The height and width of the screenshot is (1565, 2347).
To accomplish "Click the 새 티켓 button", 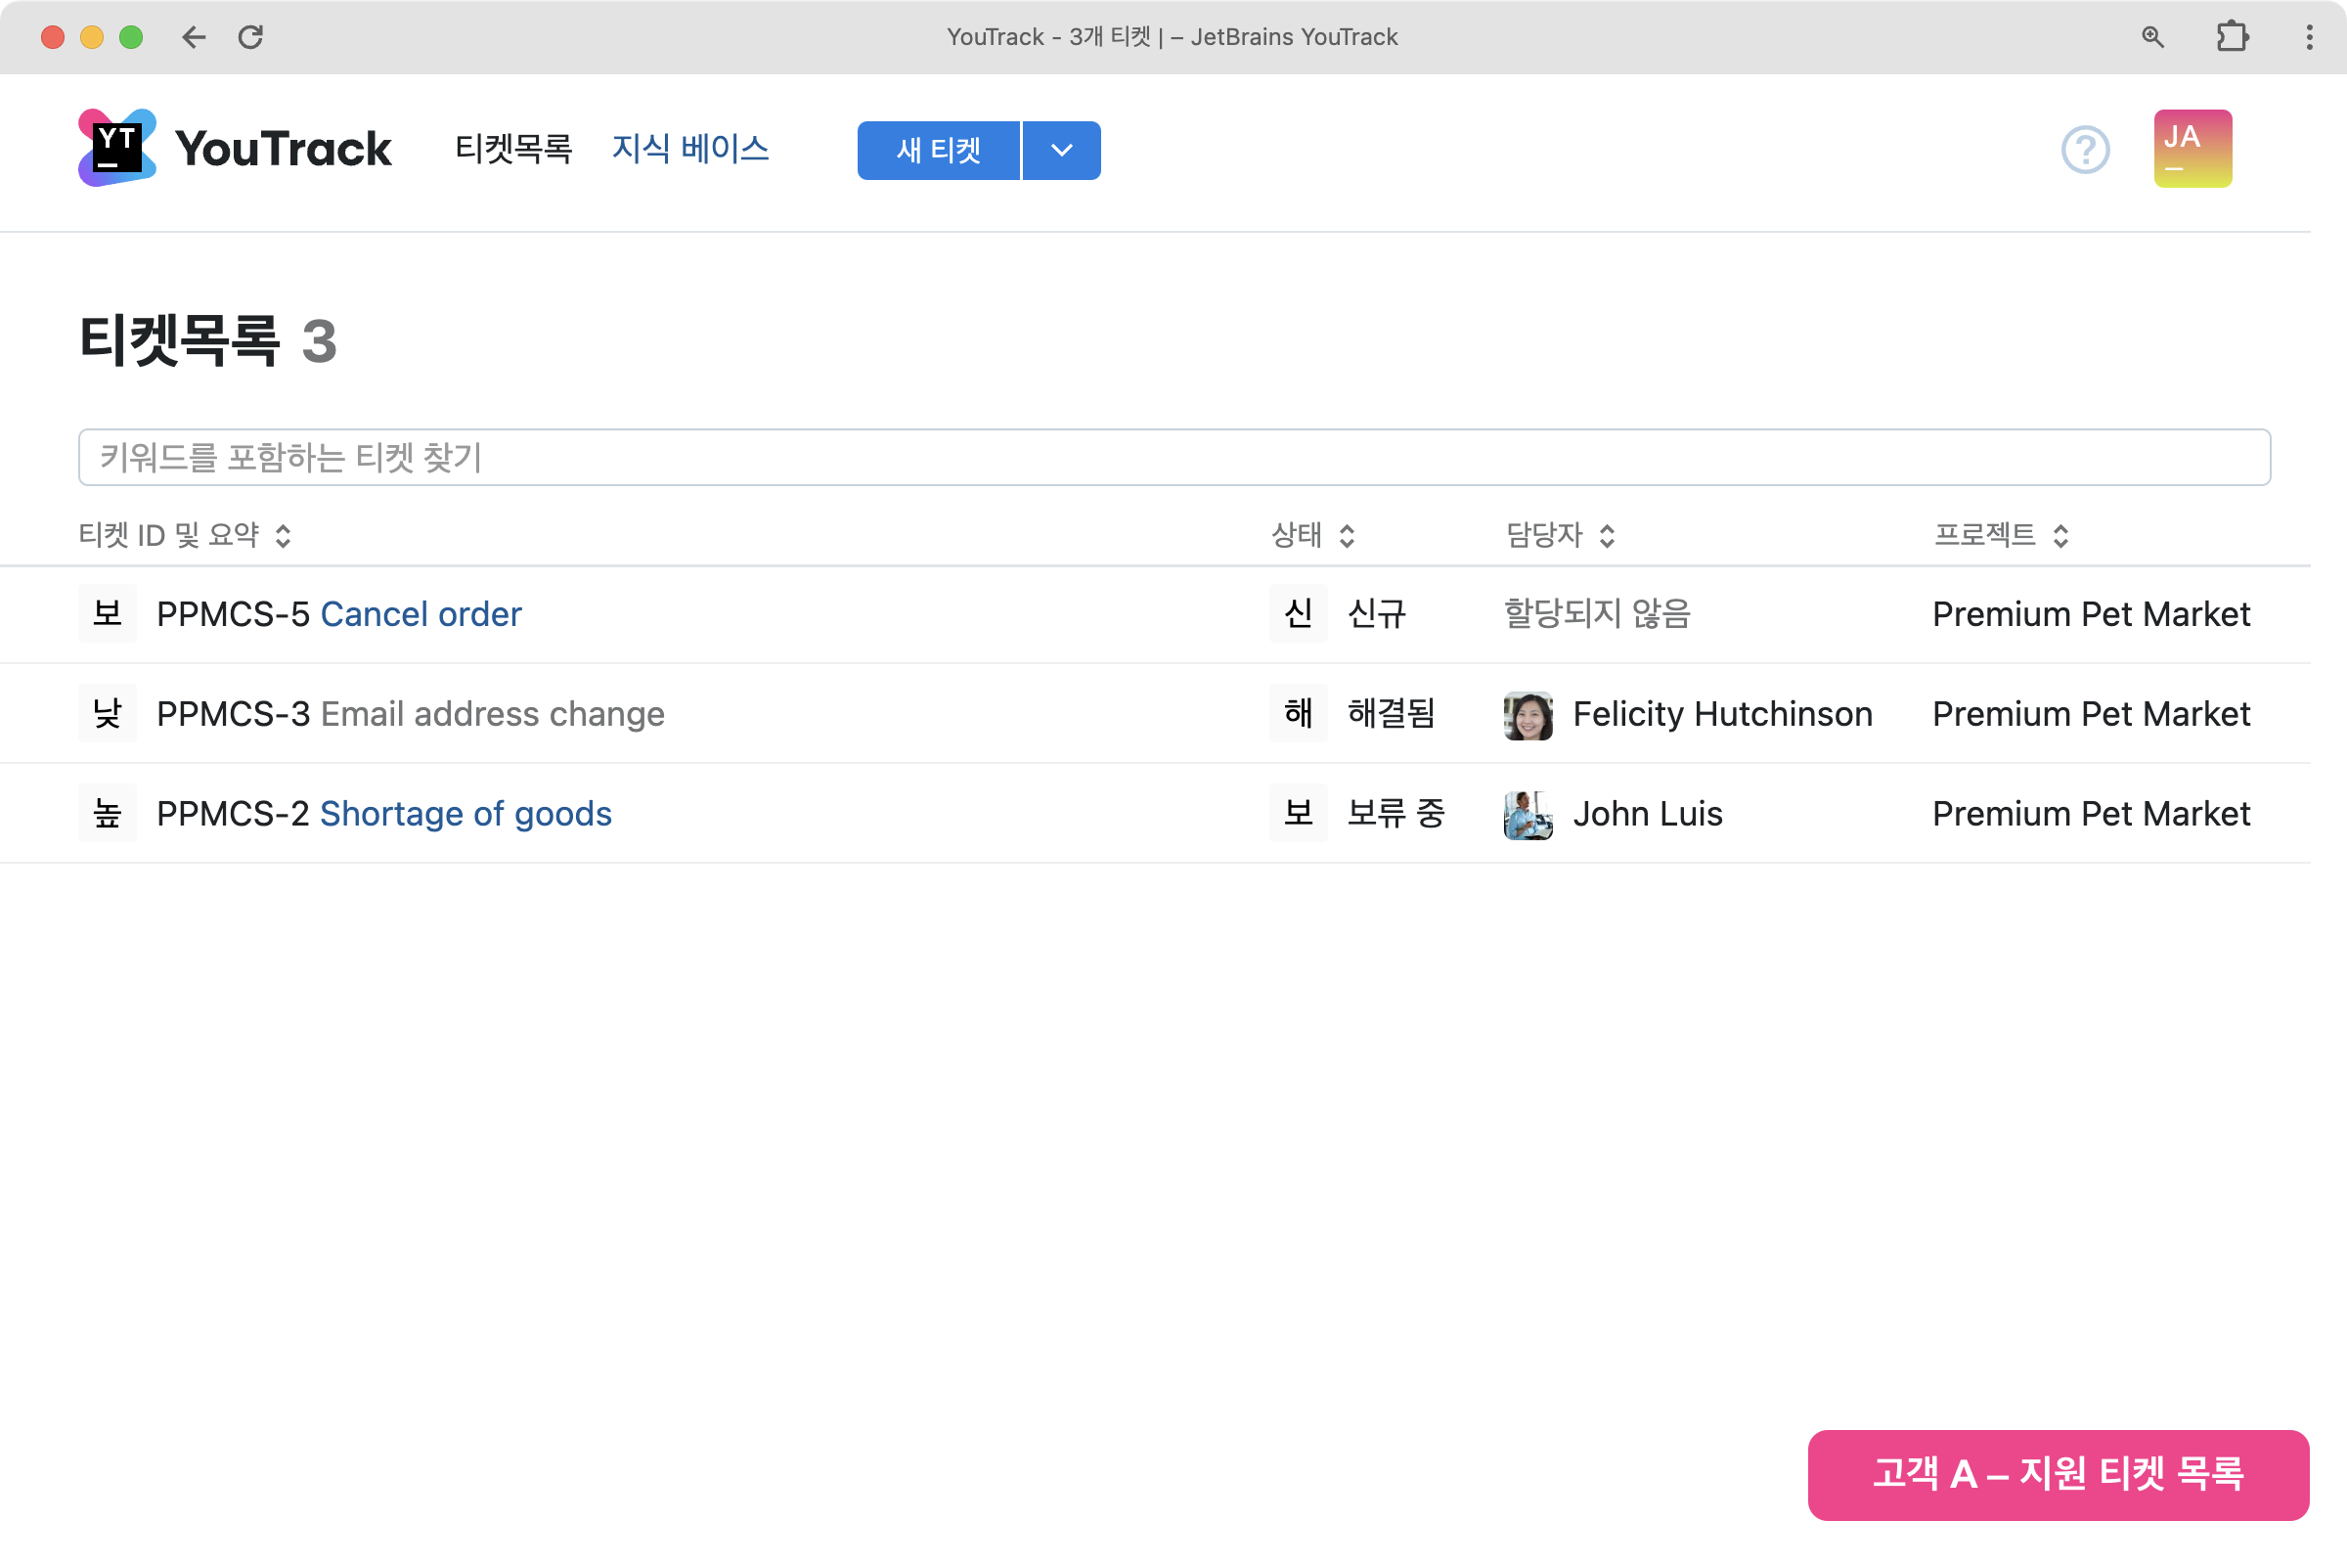I will tap(937, 151).
